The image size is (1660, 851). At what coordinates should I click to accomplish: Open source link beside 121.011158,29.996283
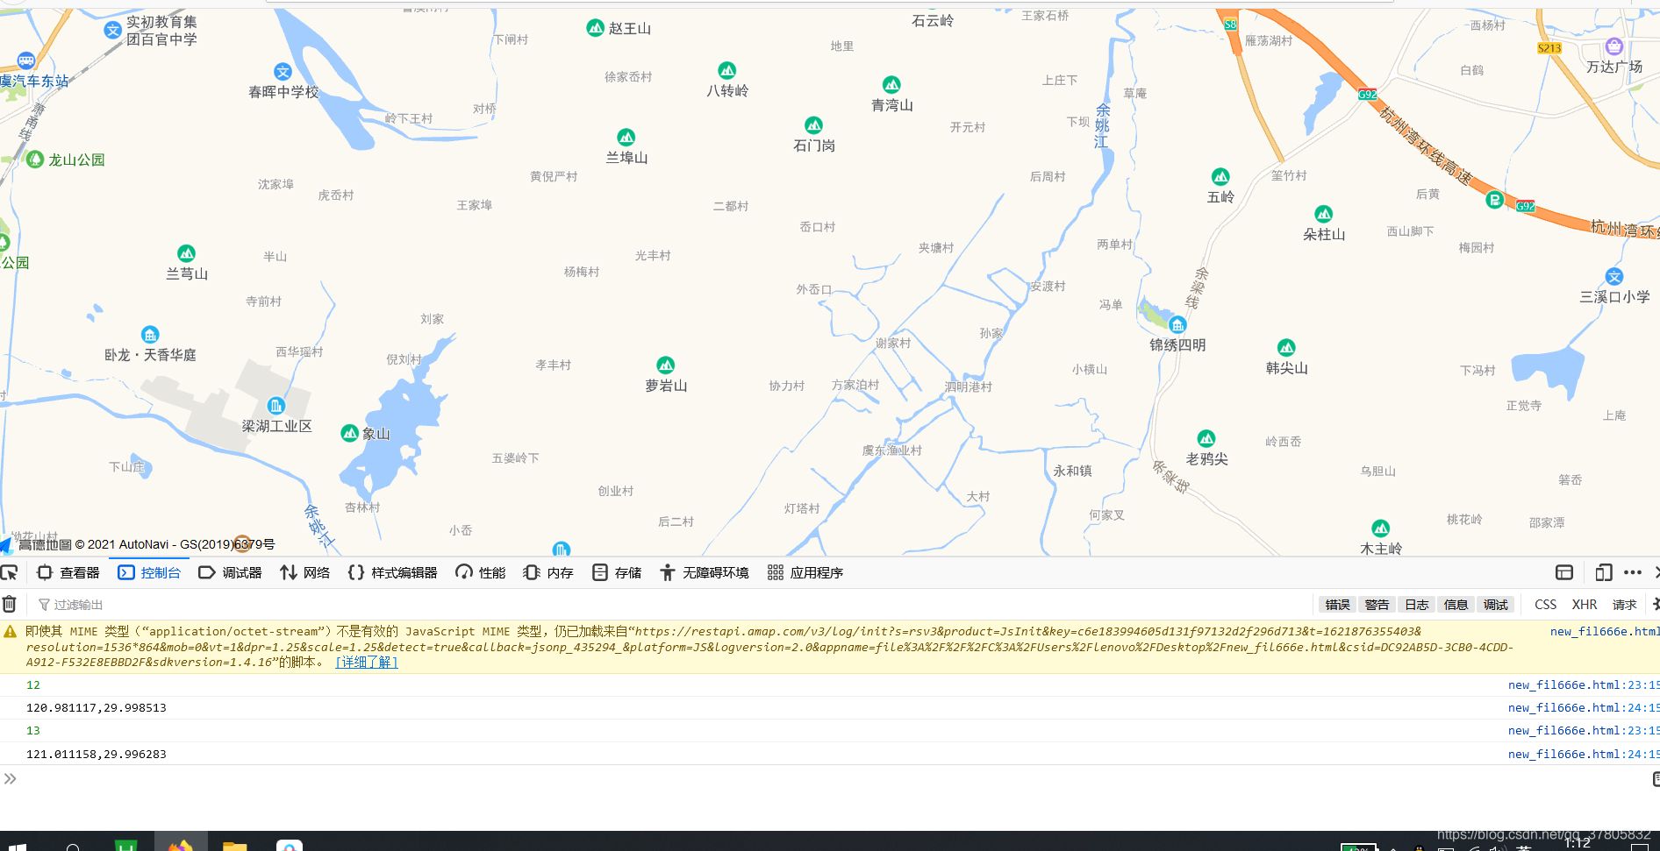1584,754
